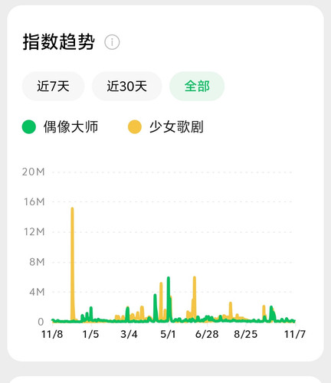Click the 少女歌剧 legend label

pyautogui.click(x=176, y=126)
